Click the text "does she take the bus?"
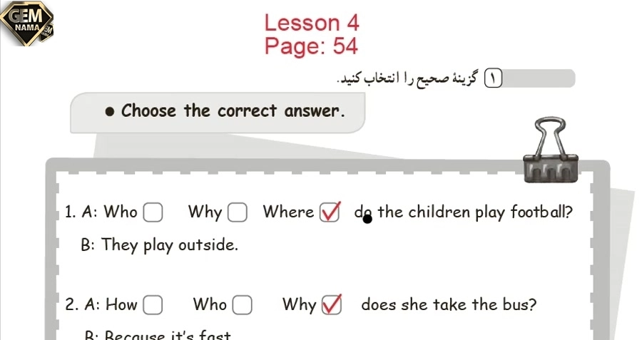 coord(448,305)
